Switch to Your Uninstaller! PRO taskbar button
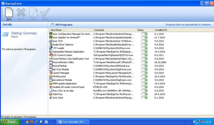The width and height of the screenshot is (214, 125). (x=73, y=122)
